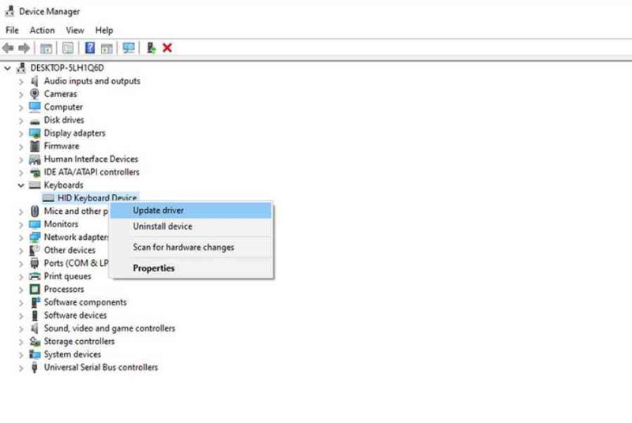
Task: Click the Show/Hide Console Tree toolbar icon
Action: (x=46, y=48)
